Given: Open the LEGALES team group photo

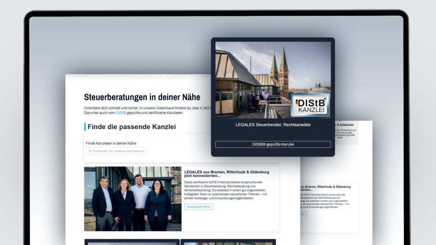Looking at the screenshot, I should tap(133, 199).
